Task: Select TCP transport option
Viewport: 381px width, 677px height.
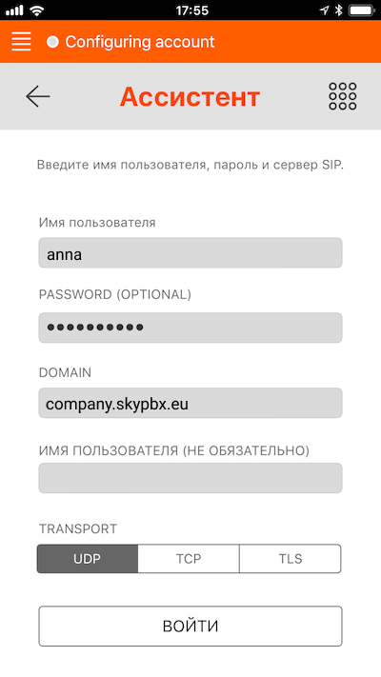Action: click(x=189, y=558)
